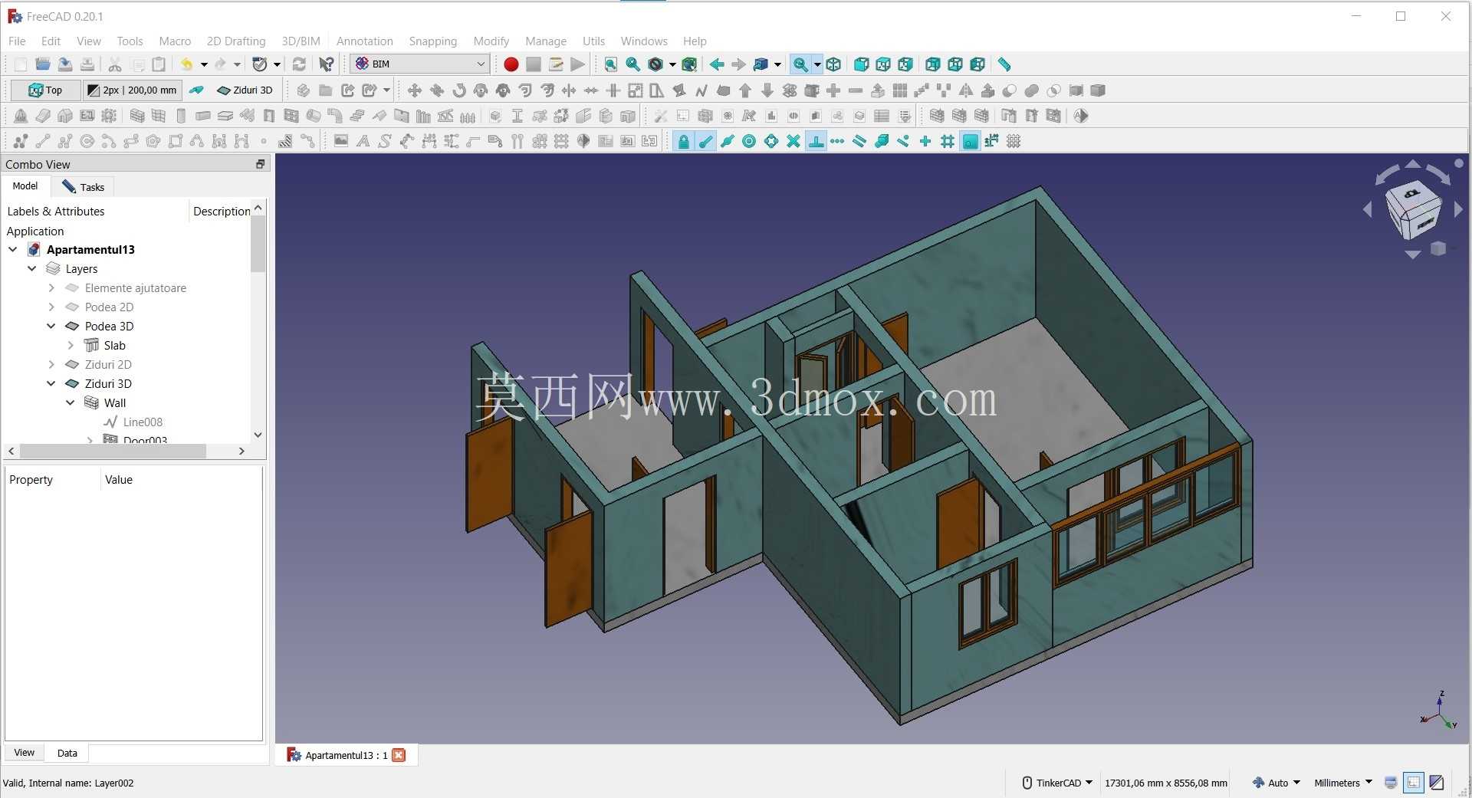Click the Ziduri 3D active layer button

[x=245, y=90]
